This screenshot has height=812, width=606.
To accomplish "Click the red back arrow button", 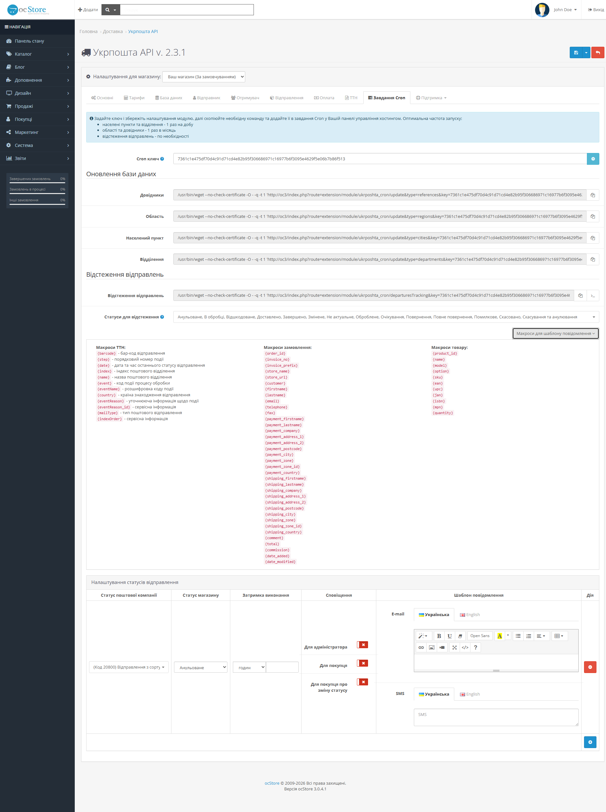I will [x=597, y=52].
